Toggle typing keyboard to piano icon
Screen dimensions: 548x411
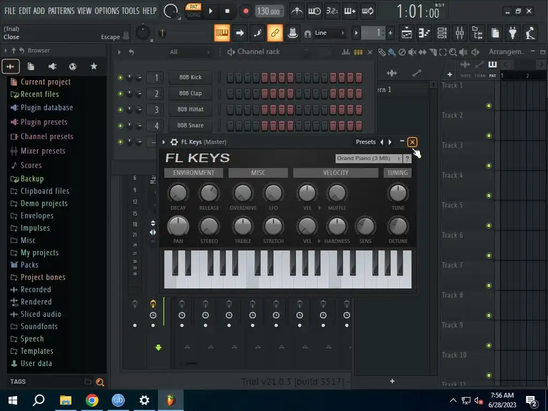222,33
